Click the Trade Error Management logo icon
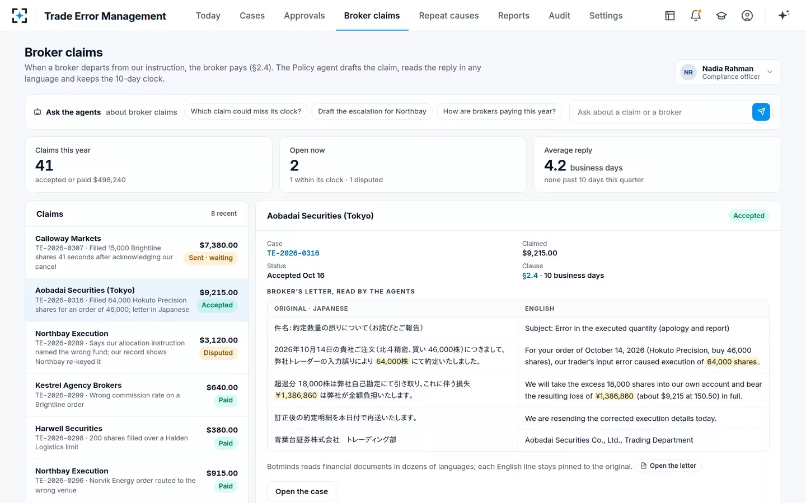 tap(20, 16)
